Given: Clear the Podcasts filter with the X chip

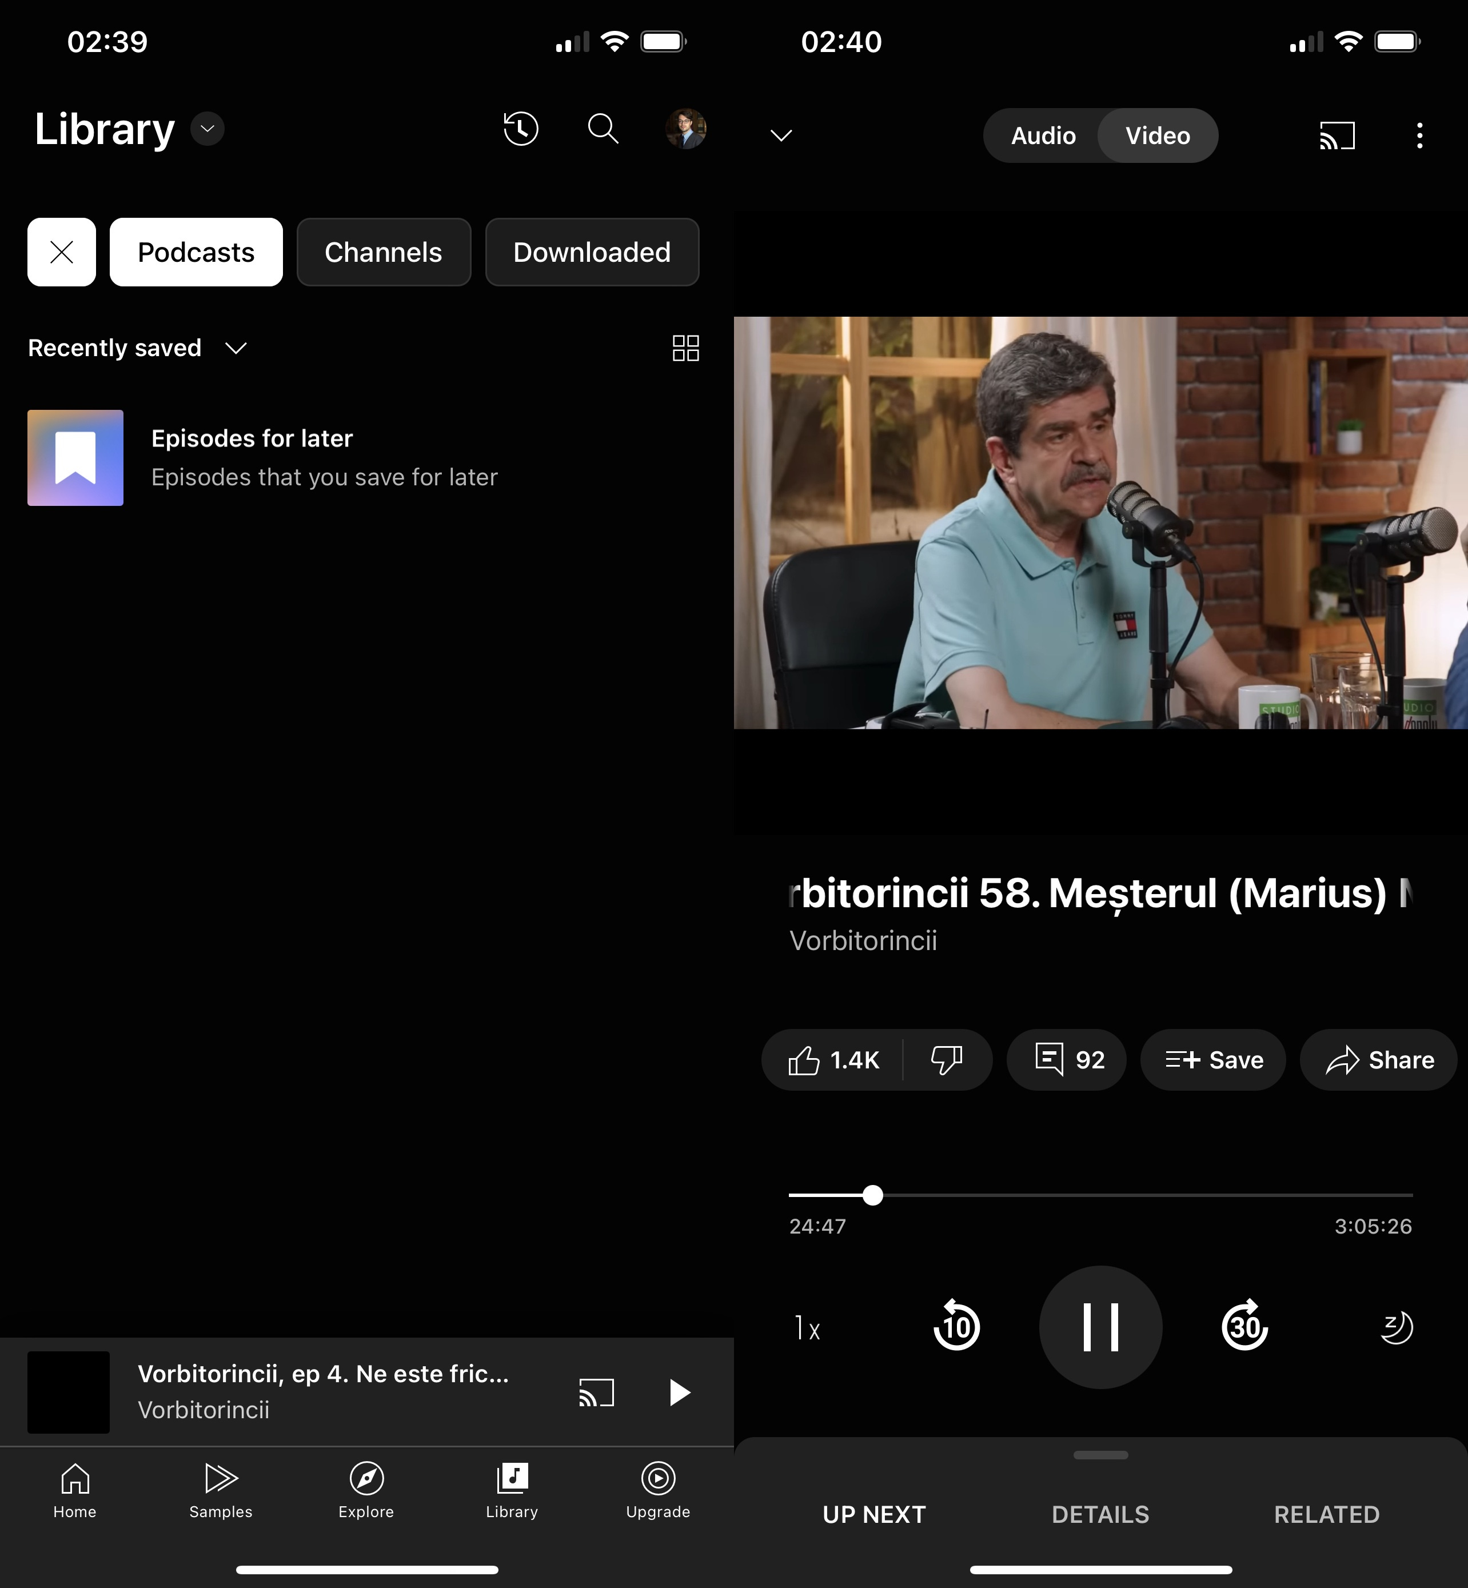Looking at the screenshot, I should [x=62, y=252].
